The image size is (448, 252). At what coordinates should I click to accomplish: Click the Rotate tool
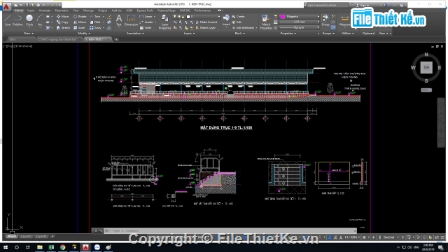coord(80,17)
